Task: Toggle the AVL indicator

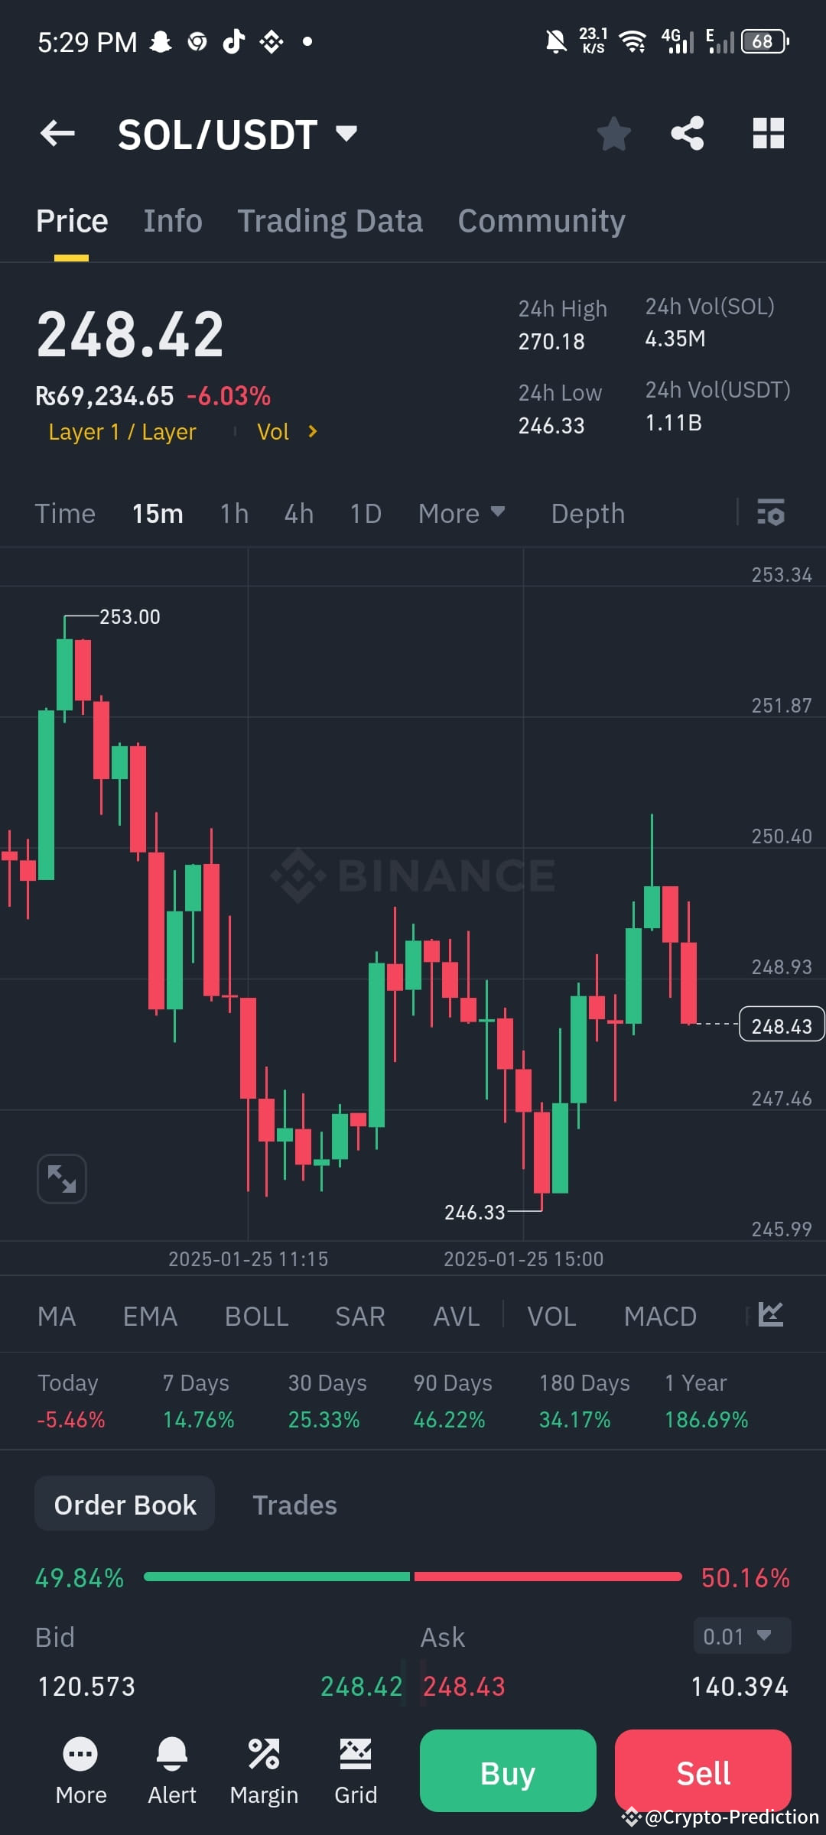Action: (457, 1316)
